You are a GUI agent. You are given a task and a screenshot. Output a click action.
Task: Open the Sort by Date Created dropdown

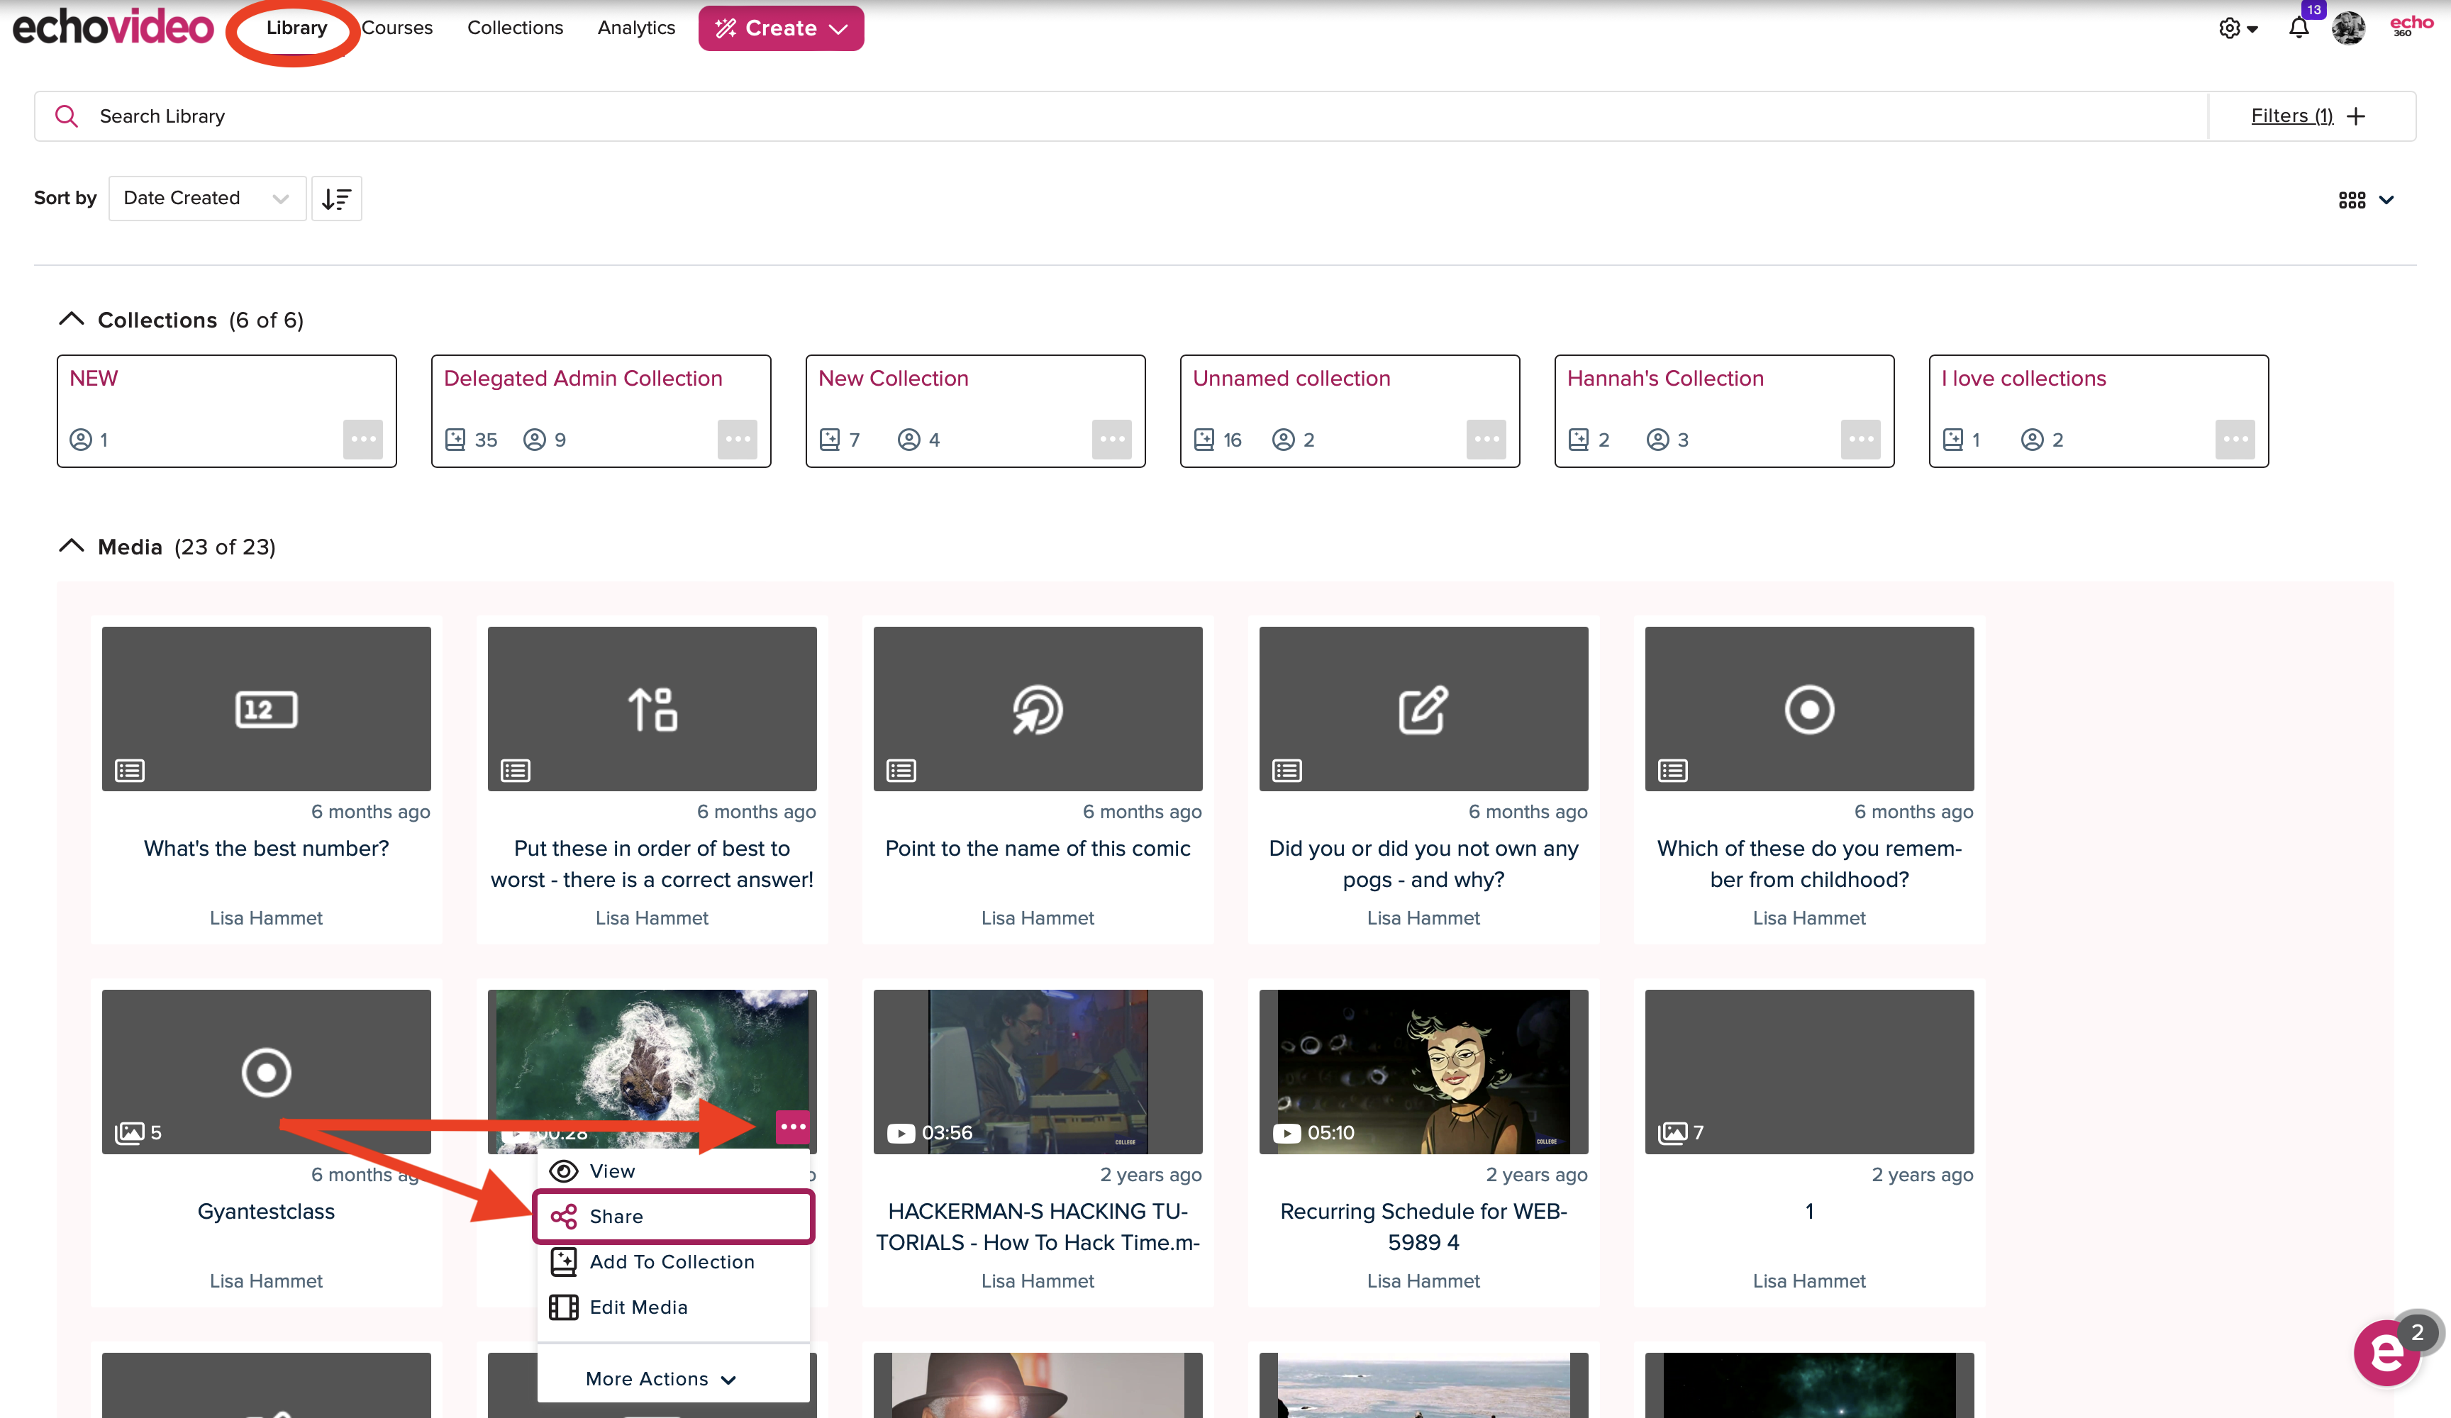pos(204,198)
